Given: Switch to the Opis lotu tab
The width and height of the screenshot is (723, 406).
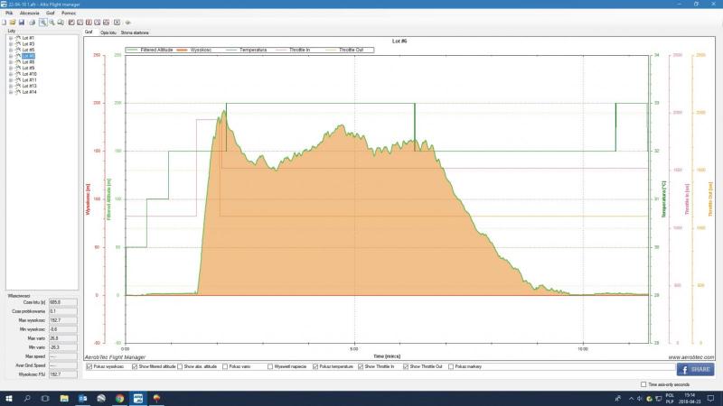Looking at the screenshot, I should (109, 32).
